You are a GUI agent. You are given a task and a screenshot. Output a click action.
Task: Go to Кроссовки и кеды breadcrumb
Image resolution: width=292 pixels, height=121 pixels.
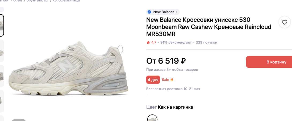[x=66, y=1]
